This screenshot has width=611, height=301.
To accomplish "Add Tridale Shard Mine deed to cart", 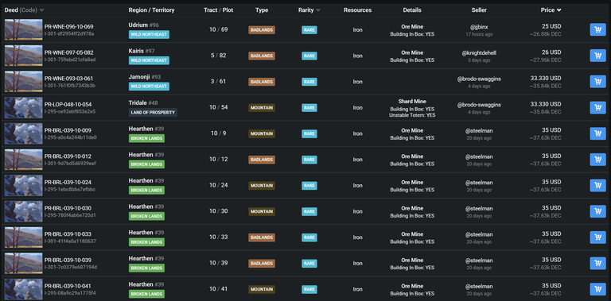I will pos(597,107).
